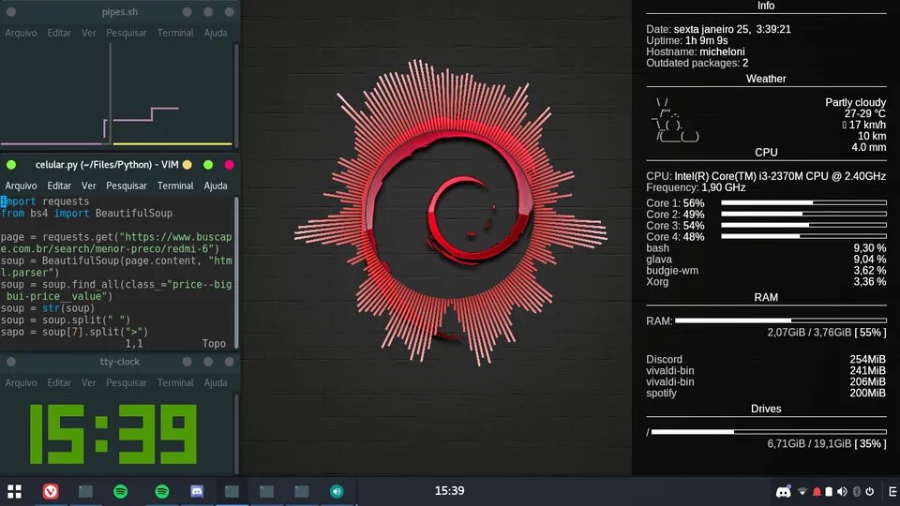Click the 'spotify 200MiB' memory row

766,393
